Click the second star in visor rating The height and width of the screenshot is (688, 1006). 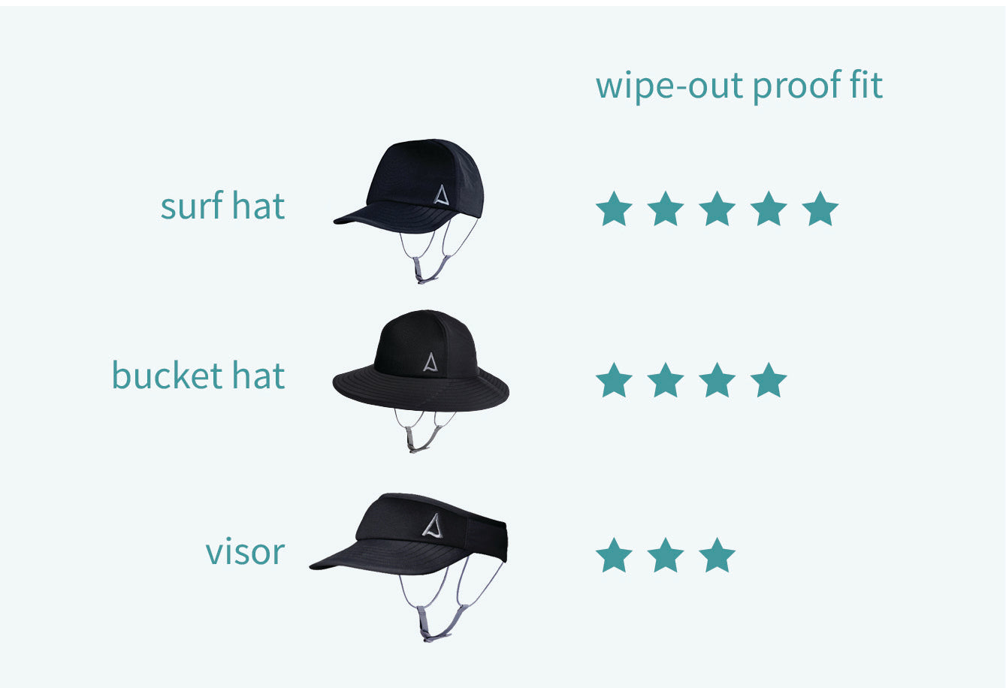[x=666, y=555]
